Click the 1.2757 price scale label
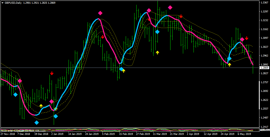 pos(264,82)
